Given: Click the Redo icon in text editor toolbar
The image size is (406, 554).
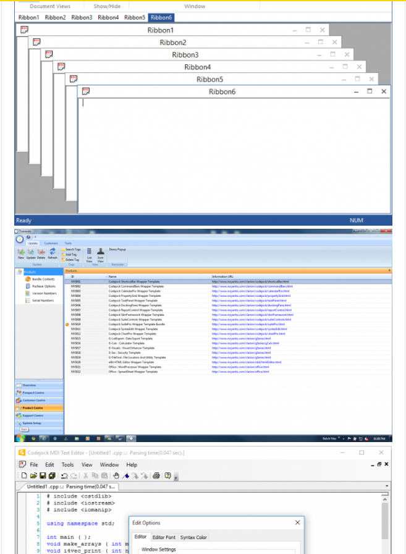Looking at the screenshot, I should click(74, 475).
